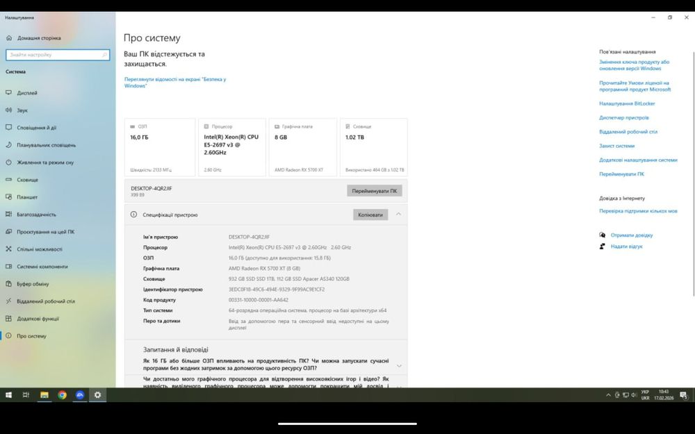Click device identifier value 3EDC0F18-49C6-494E

[277, 290]
